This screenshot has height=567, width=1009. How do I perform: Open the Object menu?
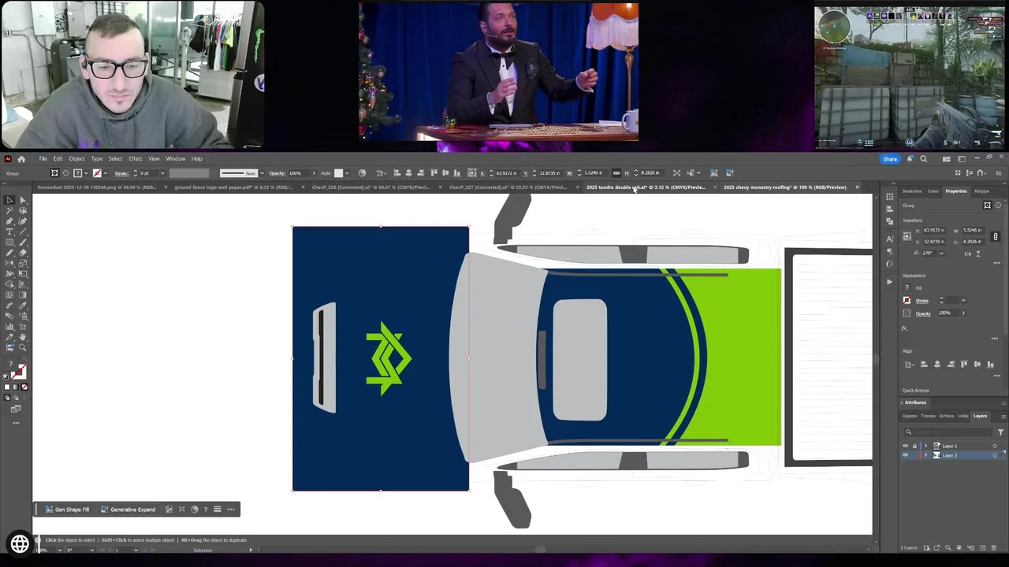point(76,158)
